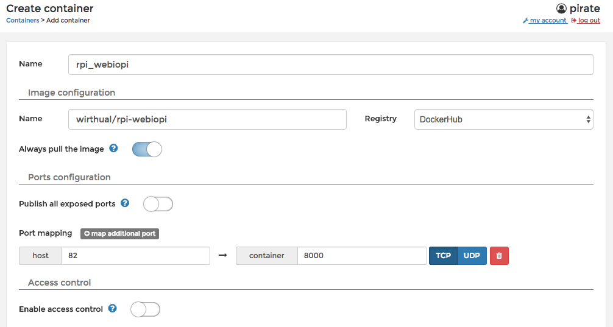Toggle Always pull the image switch
Image resolution: width=613 pixels, height=327 pixels.
[147, 149]
